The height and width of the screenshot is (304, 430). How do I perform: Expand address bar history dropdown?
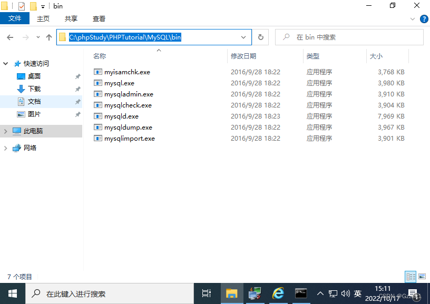243,37
